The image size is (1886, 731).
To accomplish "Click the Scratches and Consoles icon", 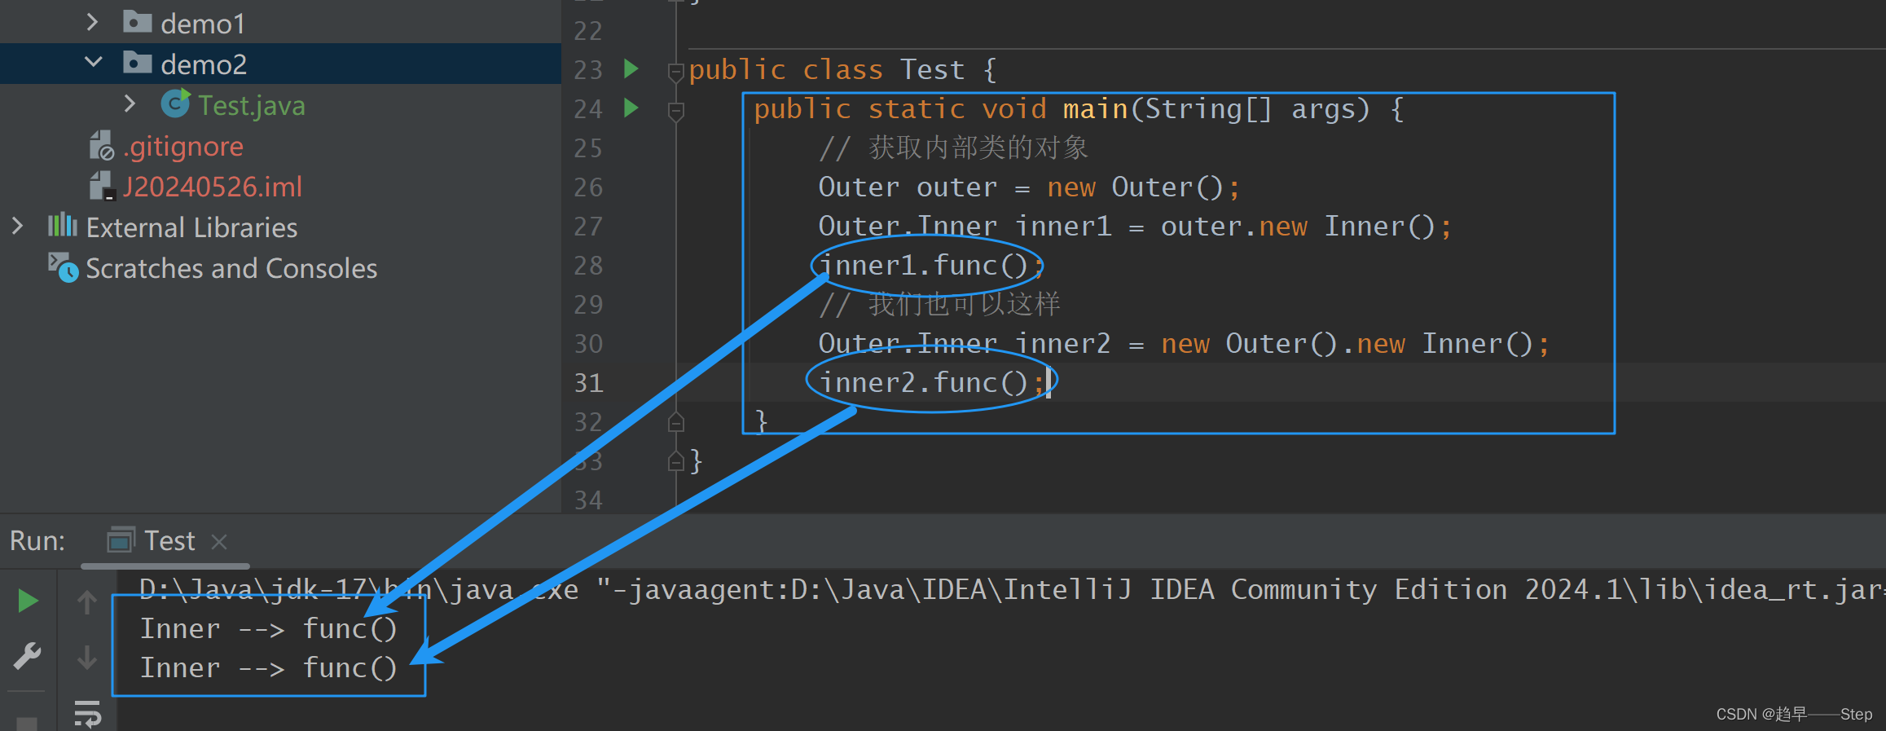I will pos(63,267).
